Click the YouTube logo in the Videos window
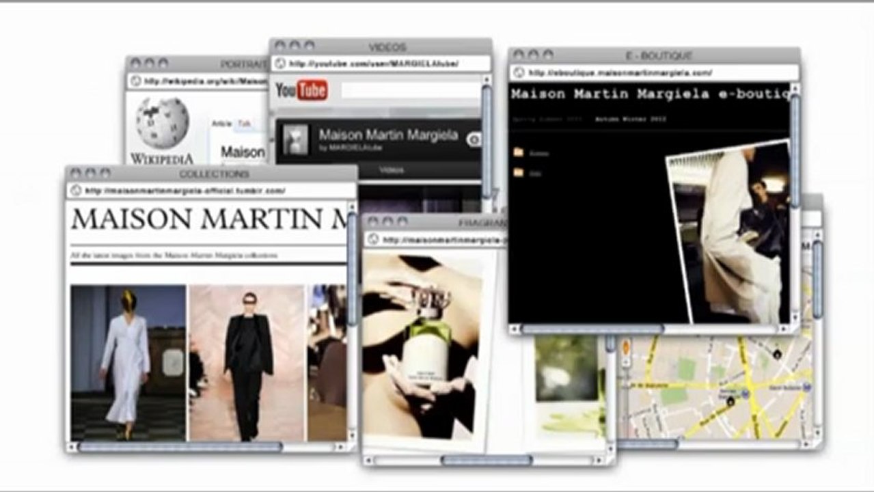Screen dimensions: 874x492 coord(301,90)
